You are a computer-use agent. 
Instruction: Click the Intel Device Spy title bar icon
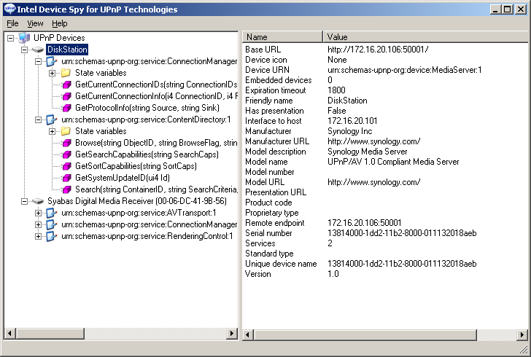[x=9, y=9]
